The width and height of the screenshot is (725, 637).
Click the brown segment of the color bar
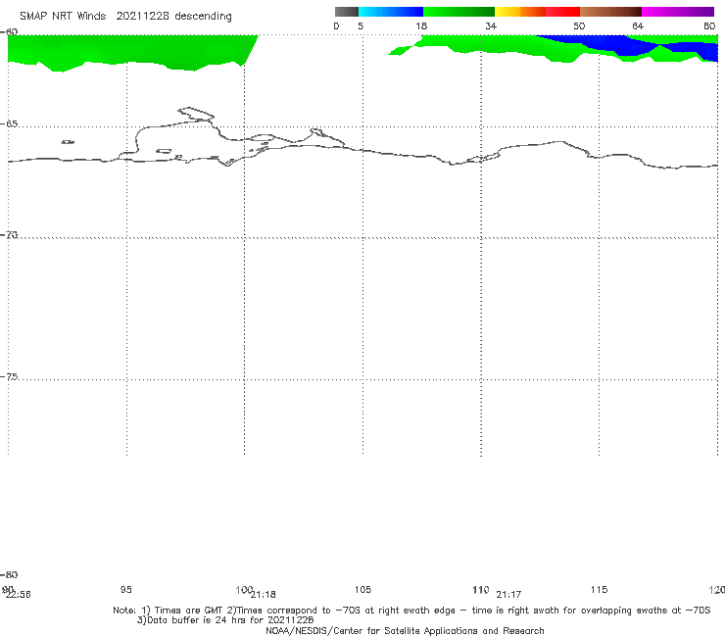coord(610,12)
